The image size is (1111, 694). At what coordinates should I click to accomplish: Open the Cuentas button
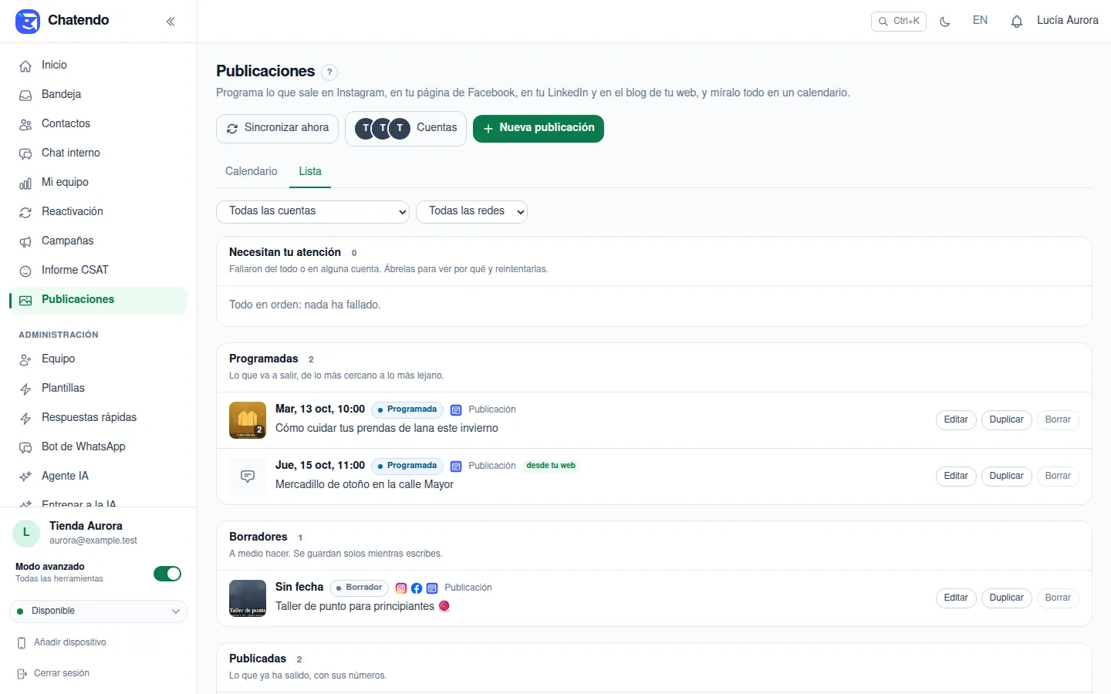point(406,128)
